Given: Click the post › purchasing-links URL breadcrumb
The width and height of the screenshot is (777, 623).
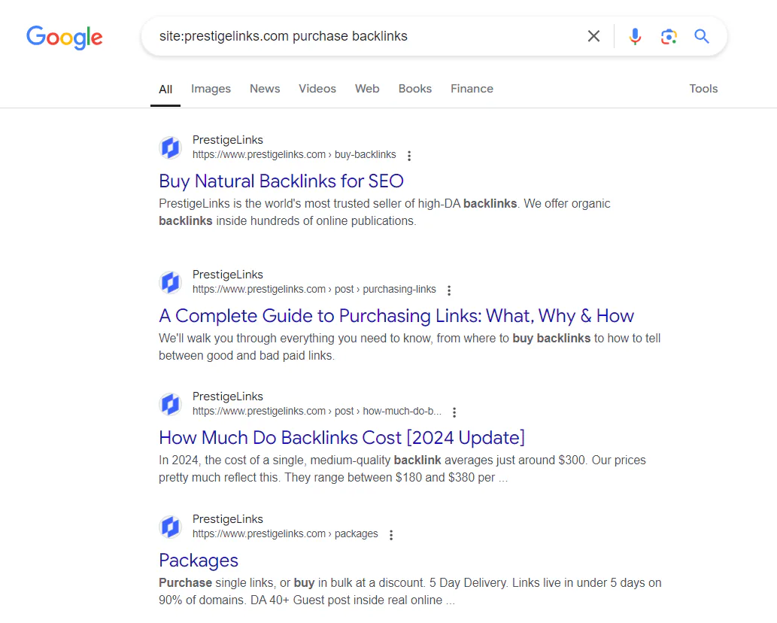Looking at the screenshot, I should coord(314,290).
